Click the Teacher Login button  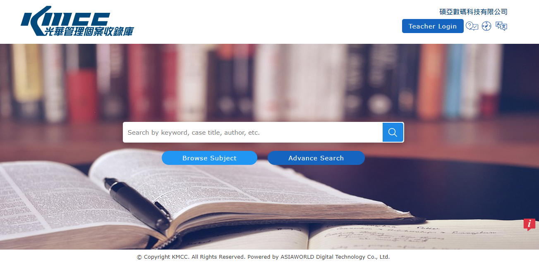coord(433,26)
